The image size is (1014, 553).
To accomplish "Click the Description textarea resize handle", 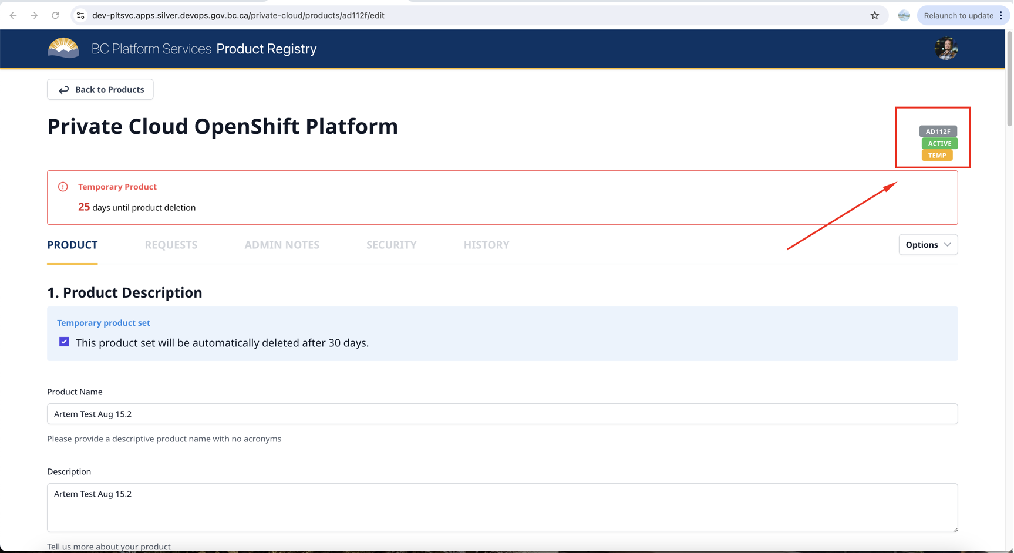I will (x=955, y=529).
